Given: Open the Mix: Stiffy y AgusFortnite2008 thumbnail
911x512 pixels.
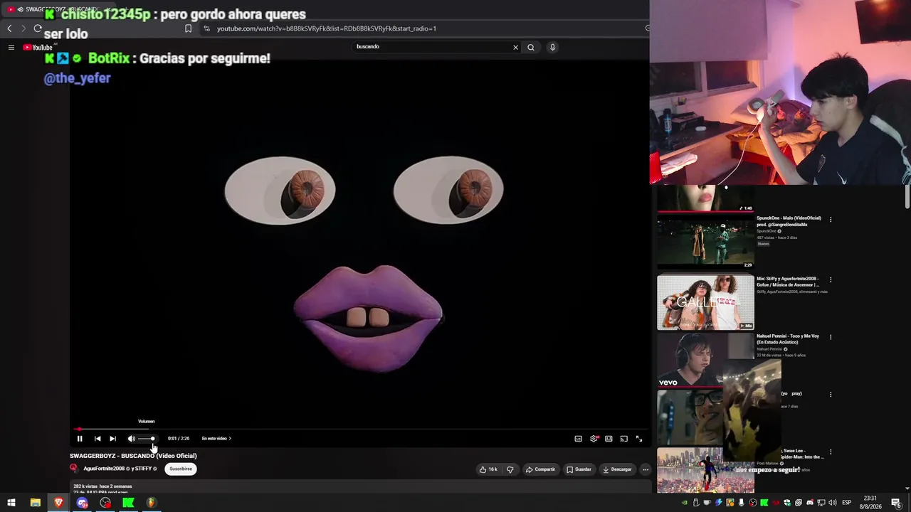Looking at the screenshot, I should pos(705,302).
